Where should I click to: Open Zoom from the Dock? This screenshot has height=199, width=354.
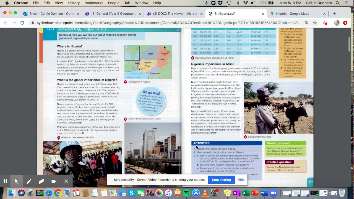point(274,193)
